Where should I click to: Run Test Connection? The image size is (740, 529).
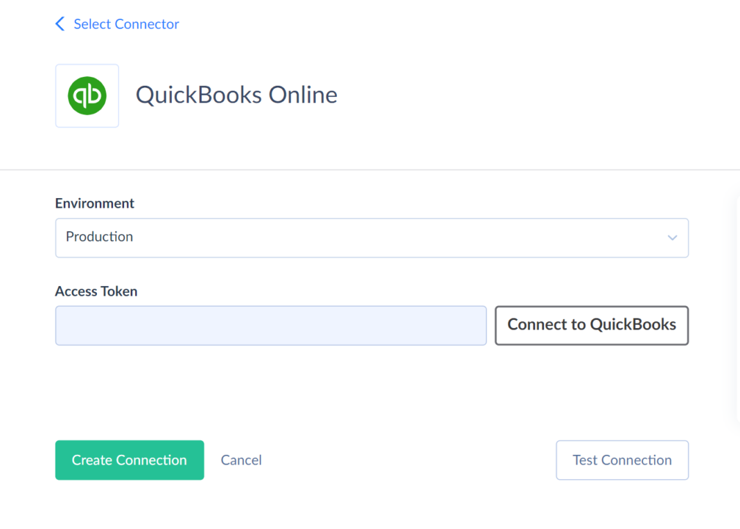pos(622,460)
